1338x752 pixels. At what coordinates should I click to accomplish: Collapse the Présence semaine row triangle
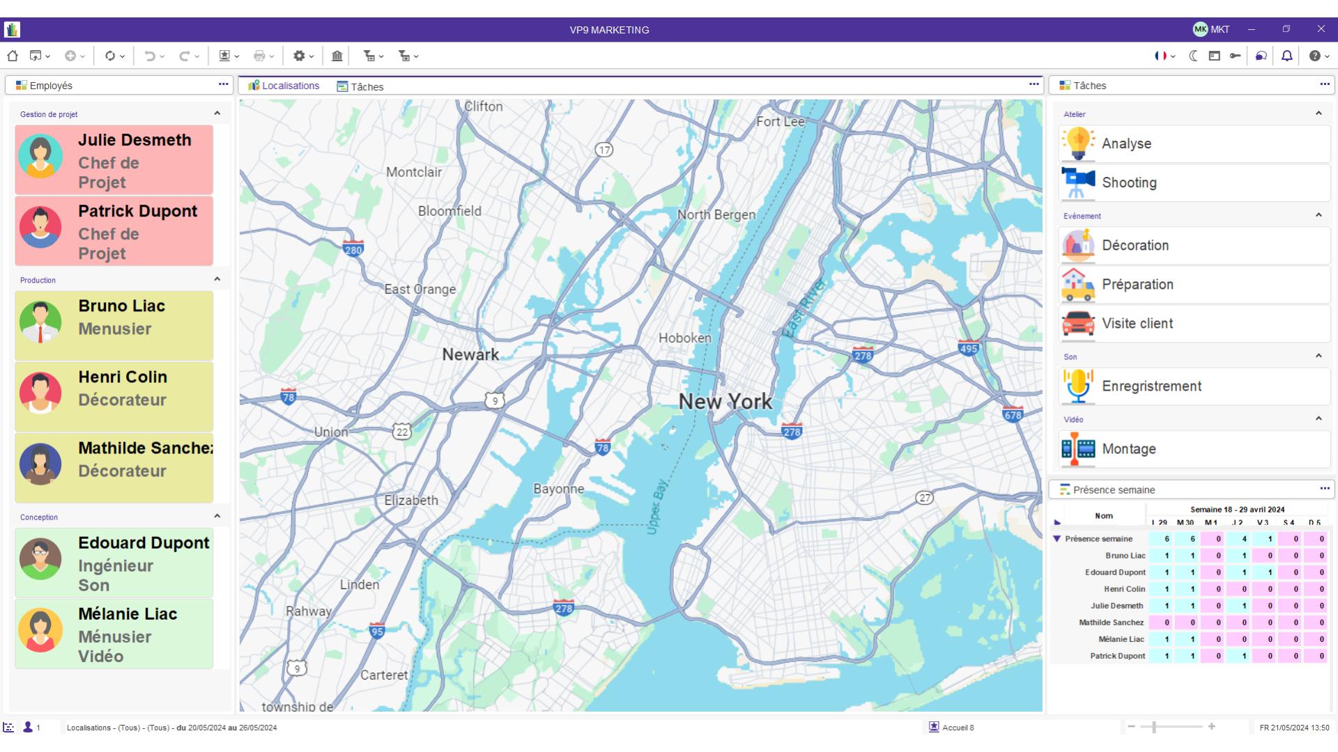pos(1056,539)
